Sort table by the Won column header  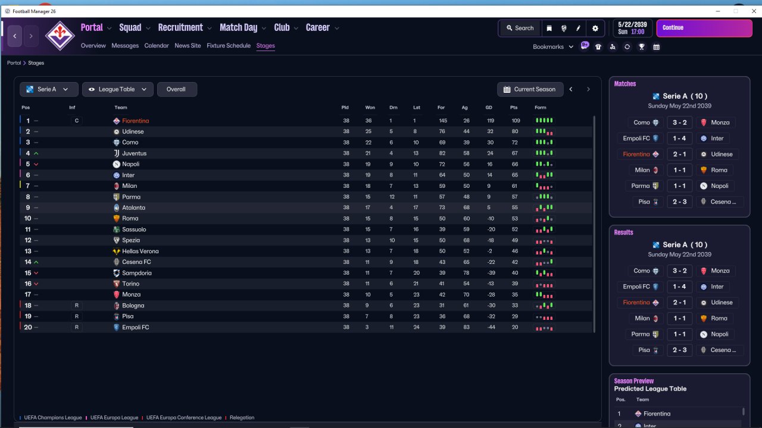(370, 108)
